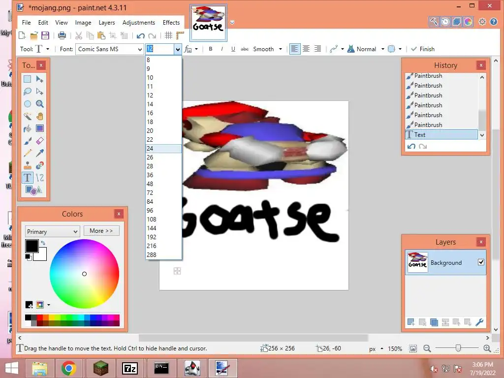The height and width of the screenshot is (378, 504).
Task: Click the Open folder icon in toolbar
Action: (x=34, y=35)
